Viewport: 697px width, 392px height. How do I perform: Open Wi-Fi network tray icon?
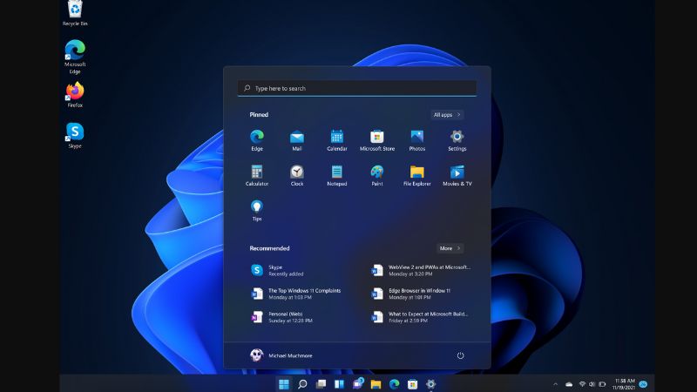[582, 384]
